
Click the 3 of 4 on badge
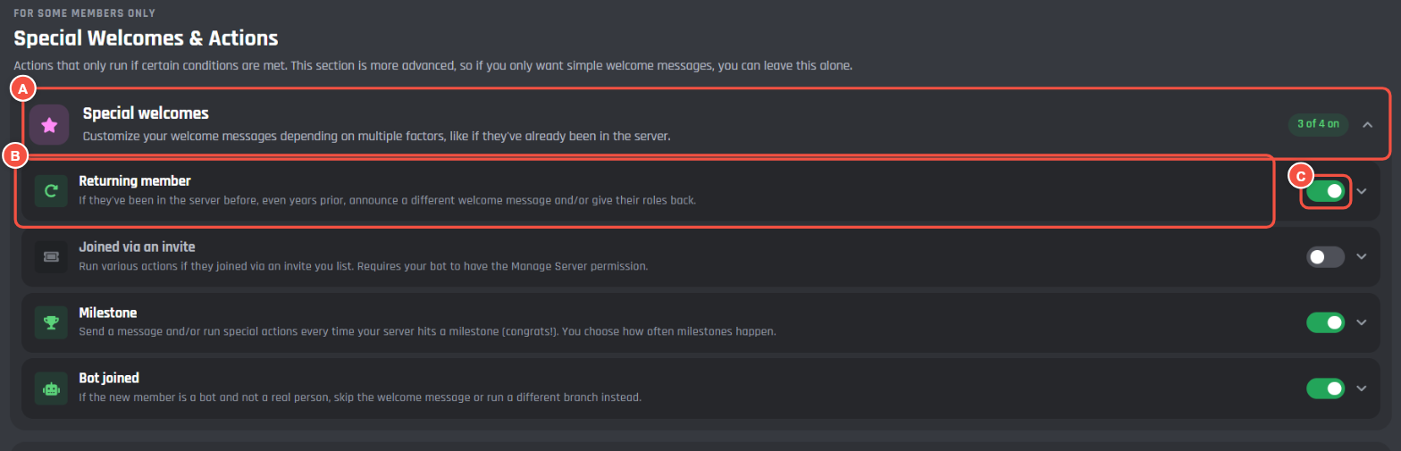coord(1319,125)
